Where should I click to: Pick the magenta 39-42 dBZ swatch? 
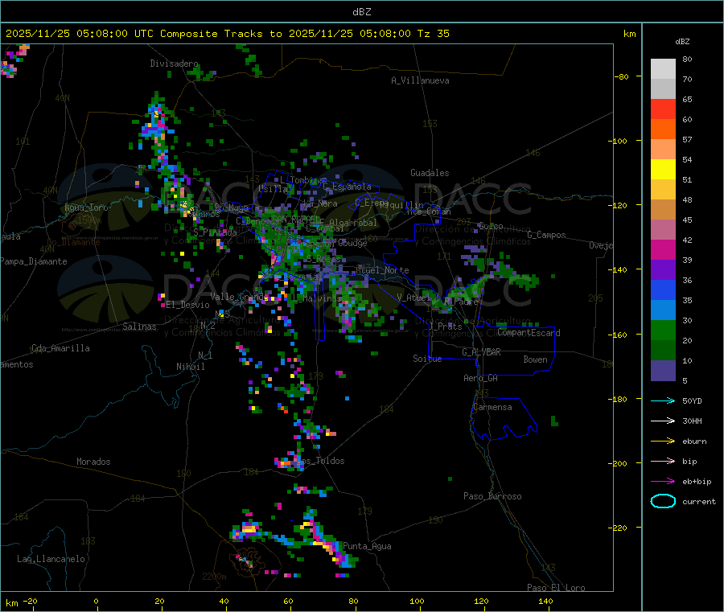pyautogui.click(x=663, y=250)
